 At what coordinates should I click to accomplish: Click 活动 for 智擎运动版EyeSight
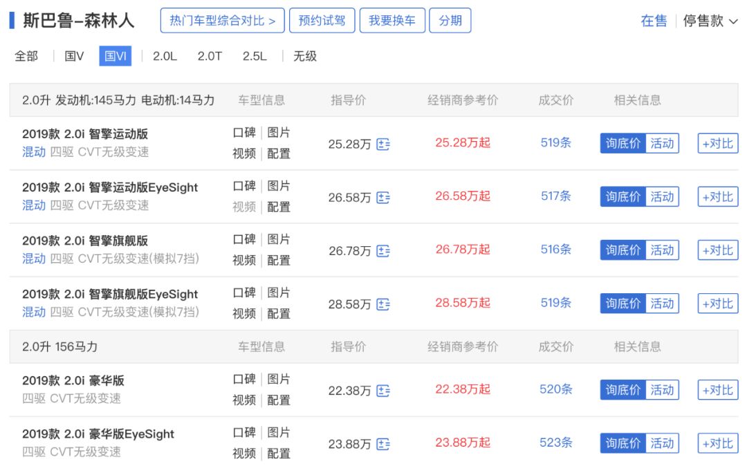point(662,196)
